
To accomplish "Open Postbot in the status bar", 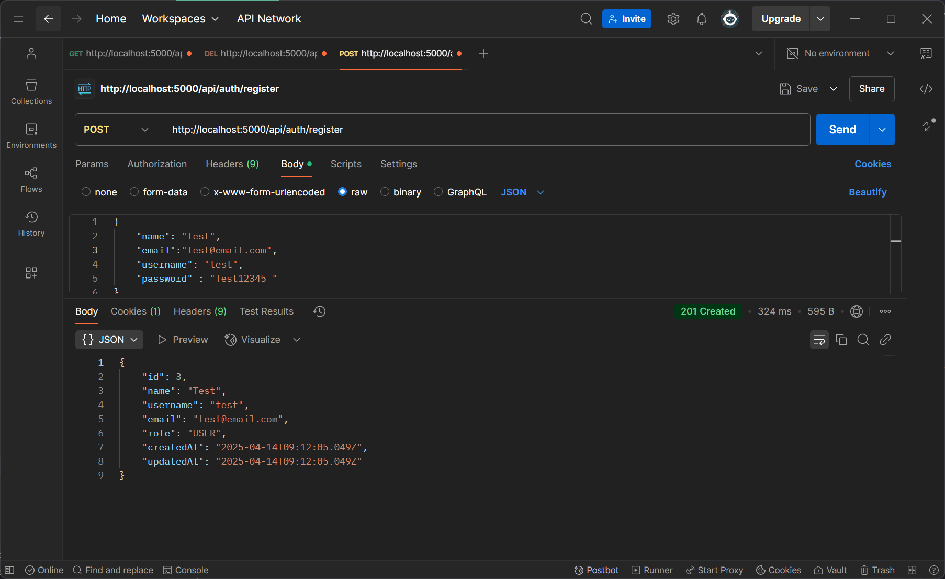I will point(597,570).
